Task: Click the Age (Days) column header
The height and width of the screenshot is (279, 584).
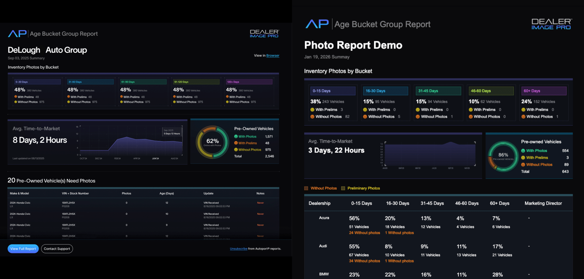Action: point(166,193)
